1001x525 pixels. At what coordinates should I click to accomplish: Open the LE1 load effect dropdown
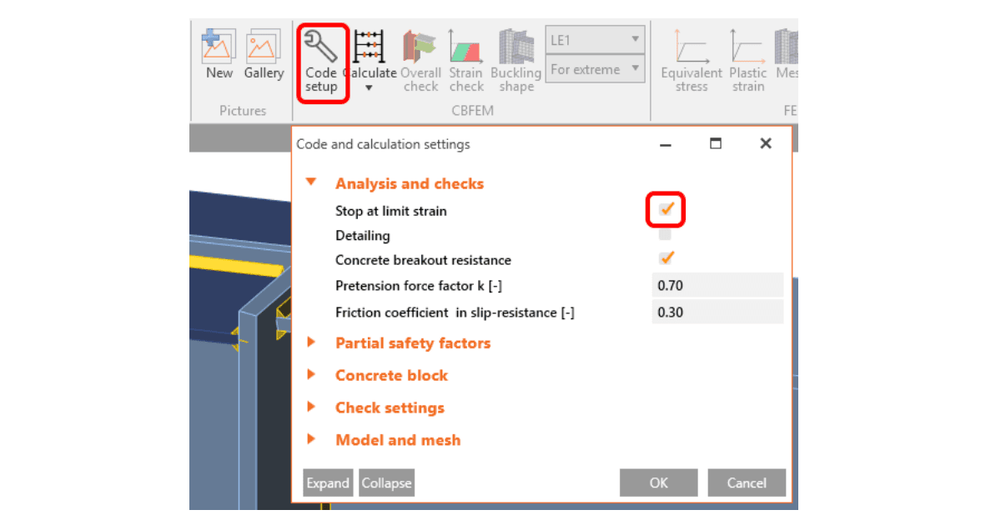[x=595, y=39]
